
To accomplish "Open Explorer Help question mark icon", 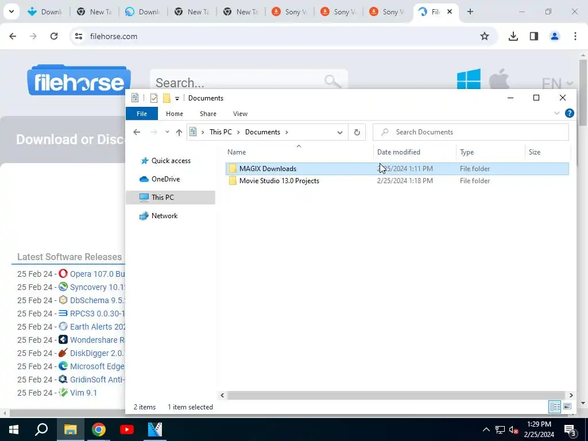I will (569, 113).
